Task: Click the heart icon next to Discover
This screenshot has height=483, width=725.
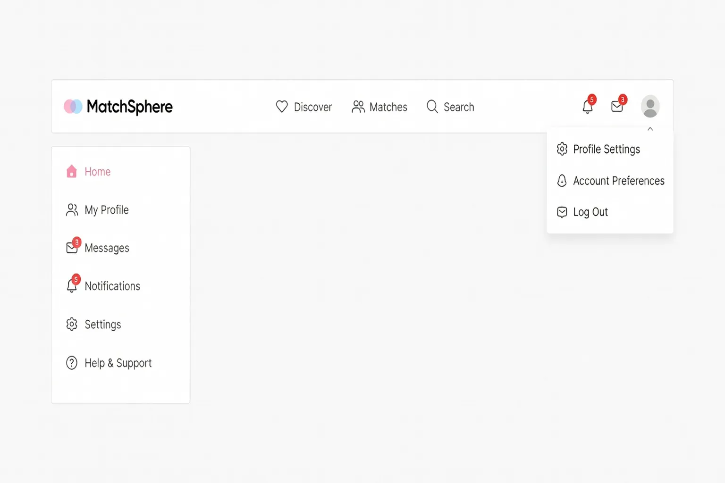Action: [282, 107]
